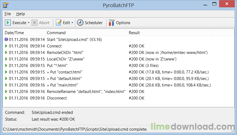Click result containing '95.9 KB/sec.'

[169, 78]
